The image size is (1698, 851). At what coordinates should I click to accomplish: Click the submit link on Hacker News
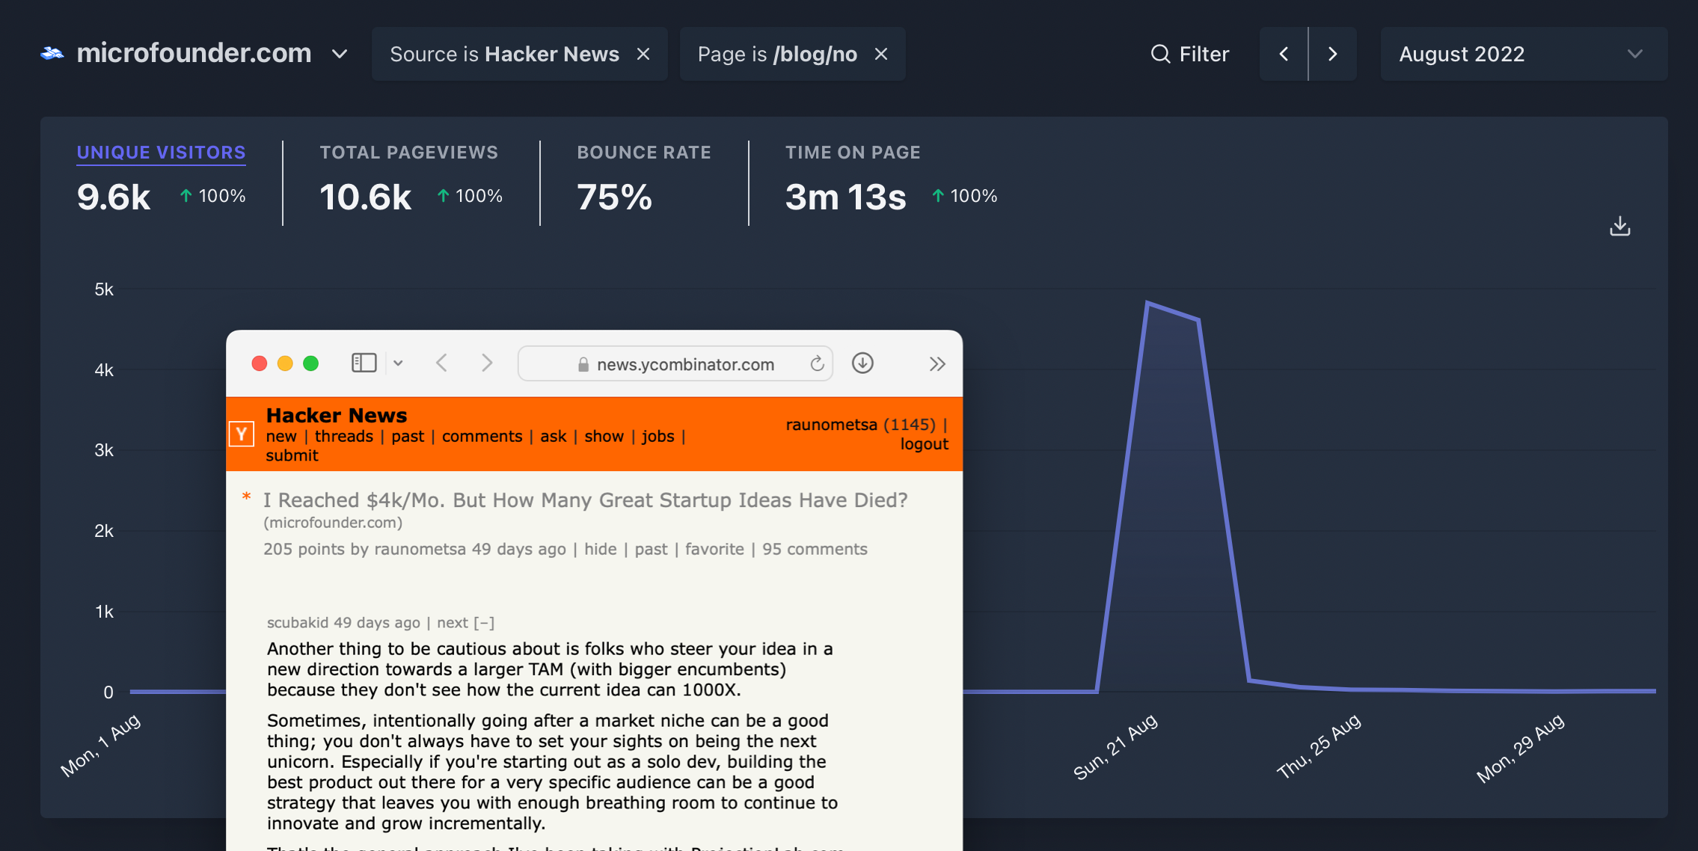pos(292,455)
